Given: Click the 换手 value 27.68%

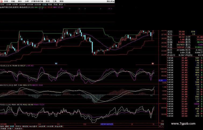Looking at the screenshot, I should click(181, 50).
